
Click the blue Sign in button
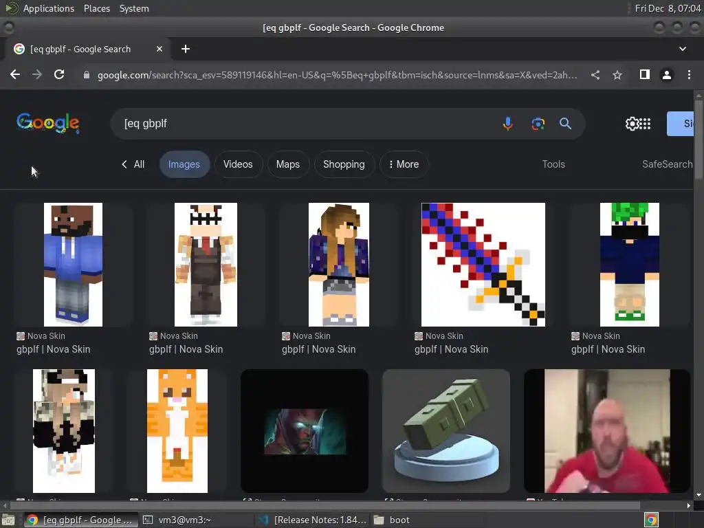(680, 124)
